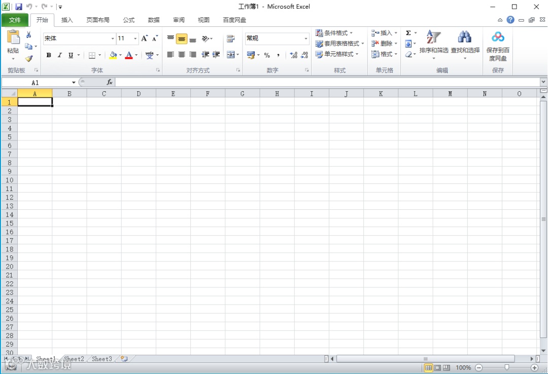Click into the formula bar input
The image size is (548, 374).
[x=327, y=82]
